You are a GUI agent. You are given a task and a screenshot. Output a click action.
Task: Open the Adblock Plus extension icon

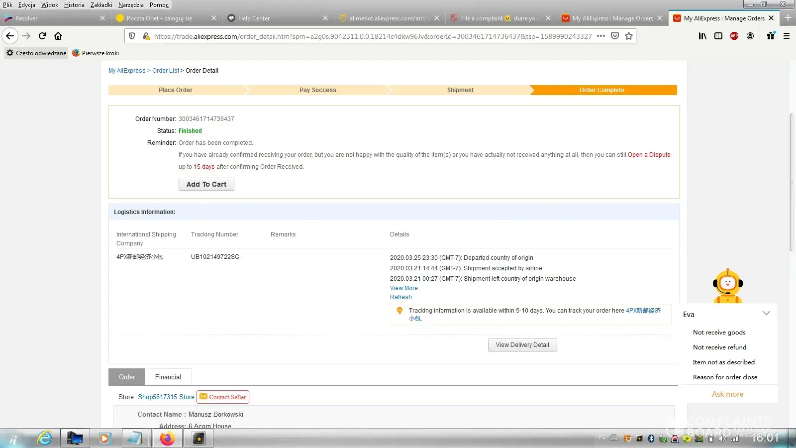(x=734, y=36)
